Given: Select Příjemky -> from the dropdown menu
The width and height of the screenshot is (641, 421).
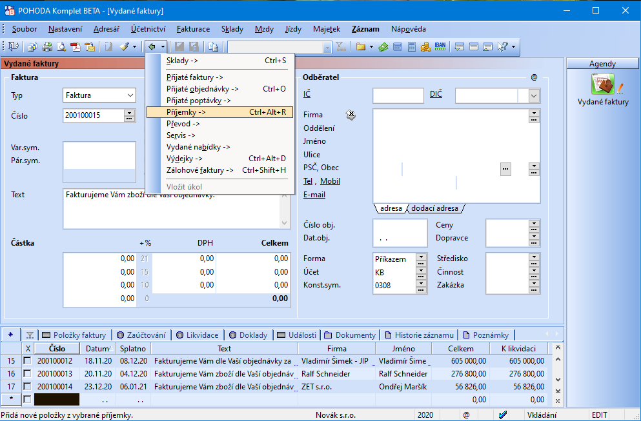Looking at the screenshot, I should point(220,112).
